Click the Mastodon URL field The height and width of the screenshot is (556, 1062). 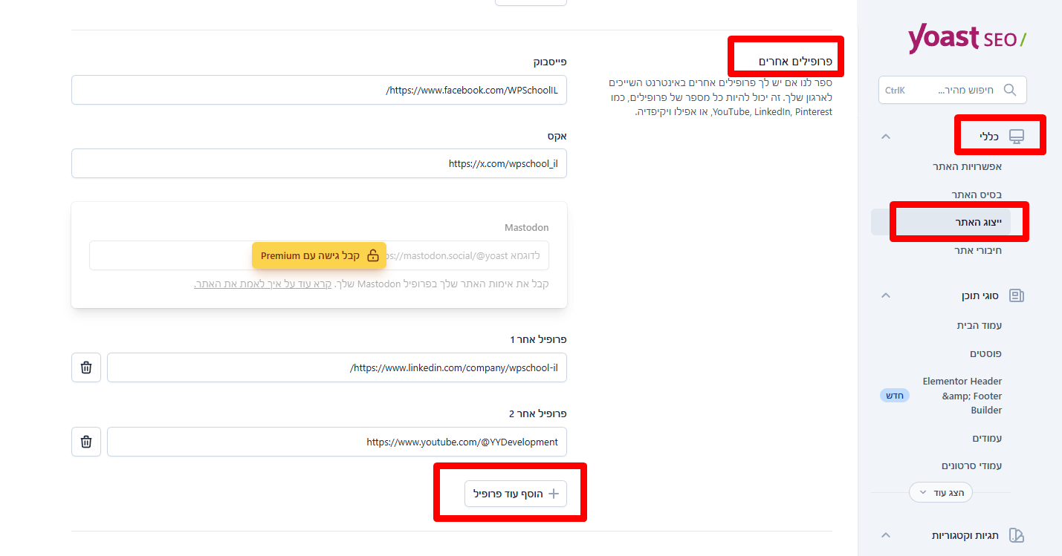(319, 255)
